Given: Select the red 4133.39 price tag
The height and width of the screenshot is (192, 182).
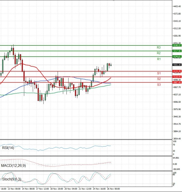Looking at the screenshot, I should click(177, 71).
